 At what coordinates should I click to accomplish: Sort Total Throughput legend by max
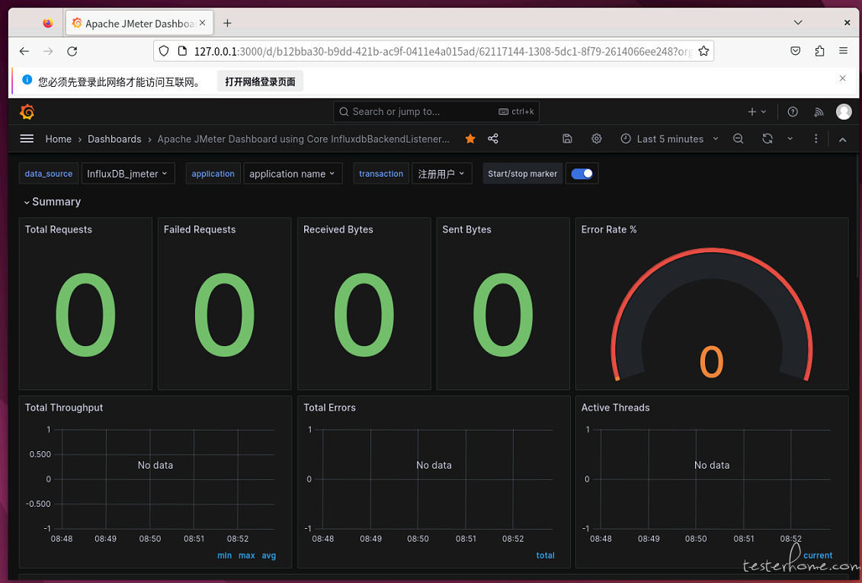pyautogui.click(x=247, y=556)
